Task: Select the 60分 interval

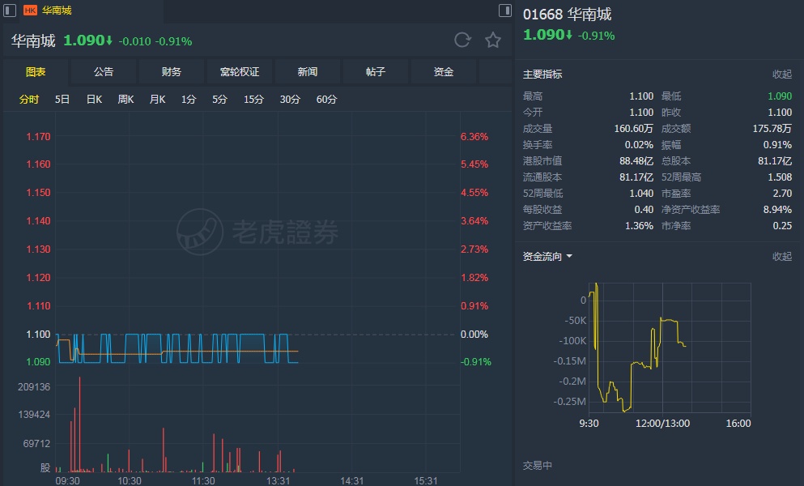Action: (326, 99)
